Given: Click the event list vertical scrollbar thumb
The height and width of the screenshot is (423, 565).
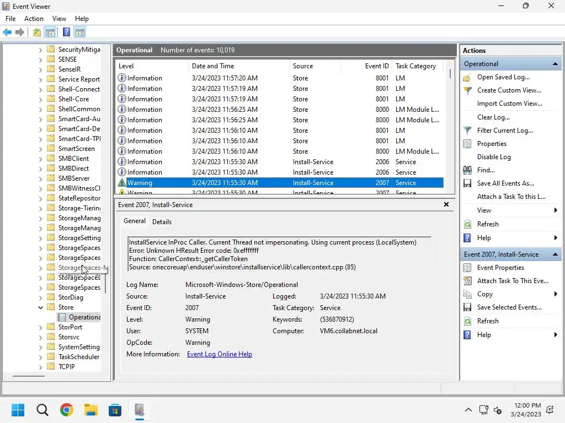Looking at the screenshot, I should coord(450,73).
